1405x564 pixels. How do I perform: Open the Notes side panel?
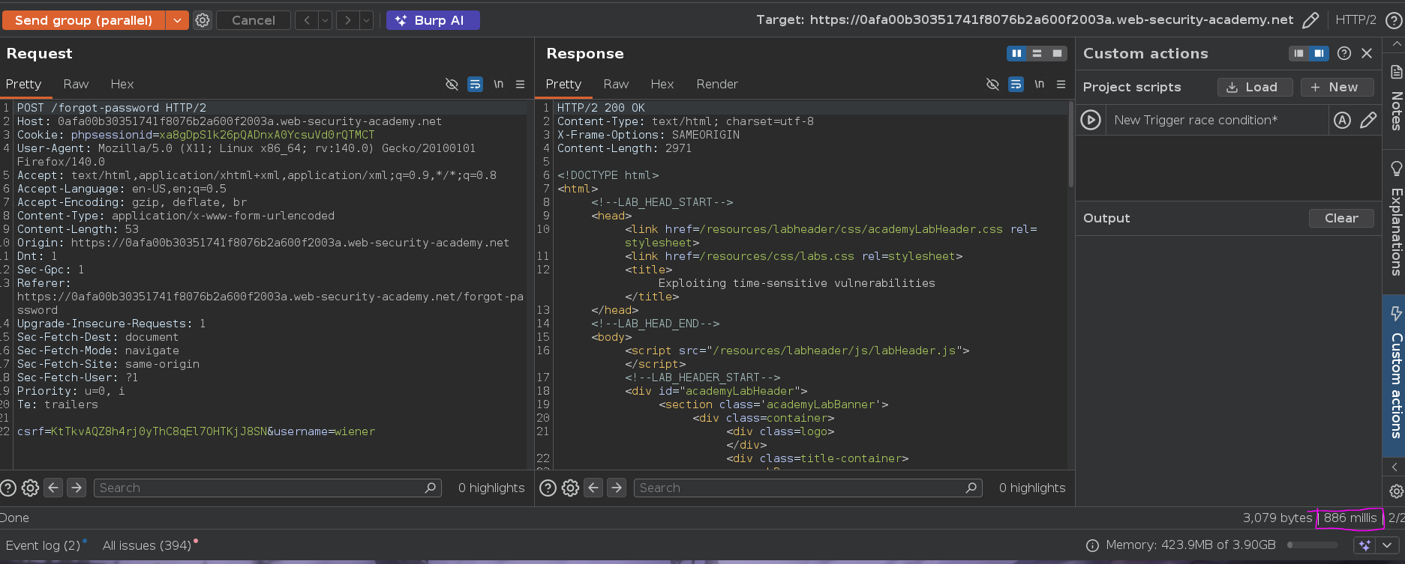1395,97
